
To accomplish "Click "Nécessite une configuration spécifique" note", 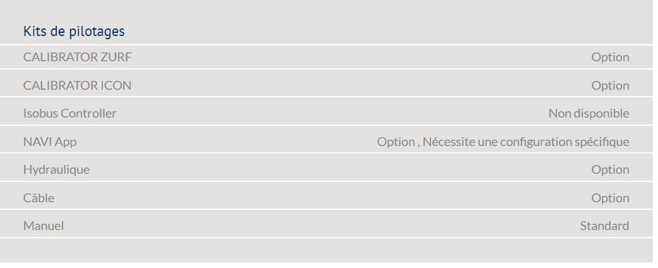I will click(x=525, y=142).
